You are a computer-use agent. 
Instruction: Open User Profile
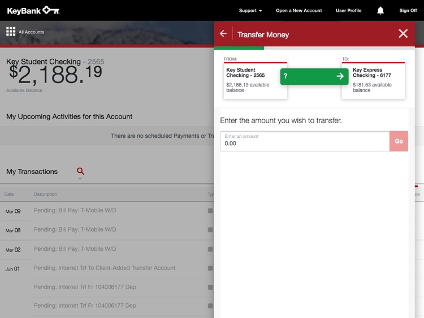coord(349,11)
